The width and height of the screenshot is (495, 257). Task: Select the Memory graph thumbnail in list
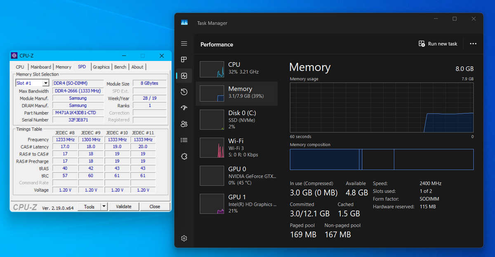click(212, 93)
